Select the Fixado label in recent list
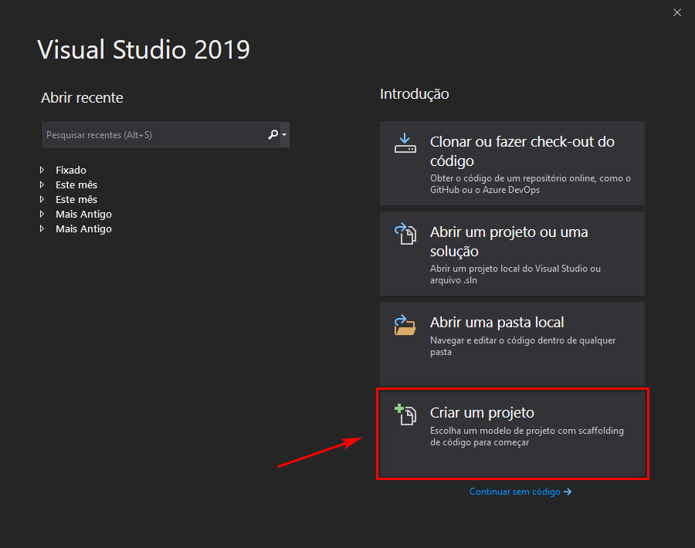The height and width of the screenshot is (548, 695). (x=71, y=171)
